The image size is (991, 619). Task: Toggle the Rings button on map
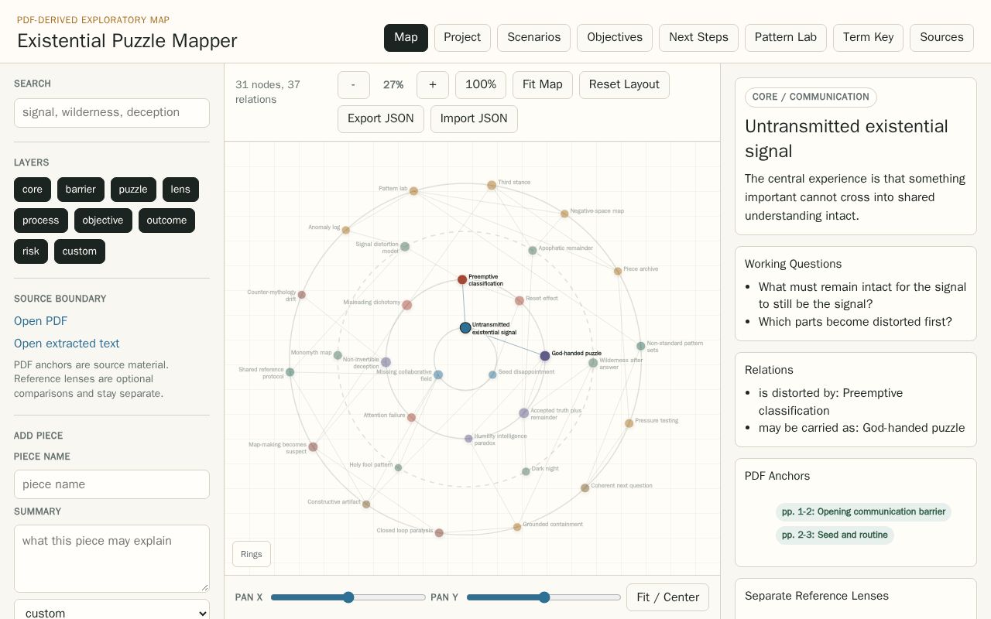pos(252,554)
